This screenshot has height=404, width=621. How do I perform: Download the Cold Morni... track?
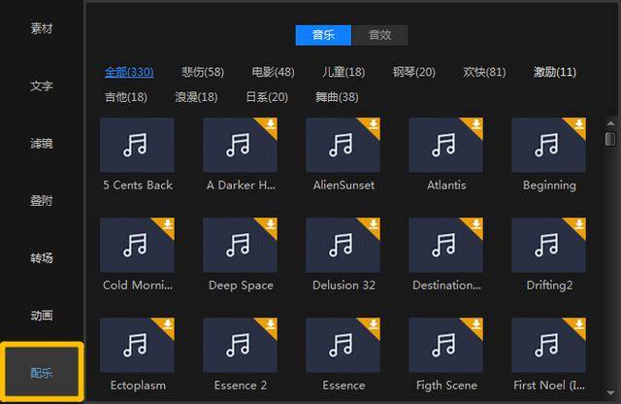[x=167, y=224]
